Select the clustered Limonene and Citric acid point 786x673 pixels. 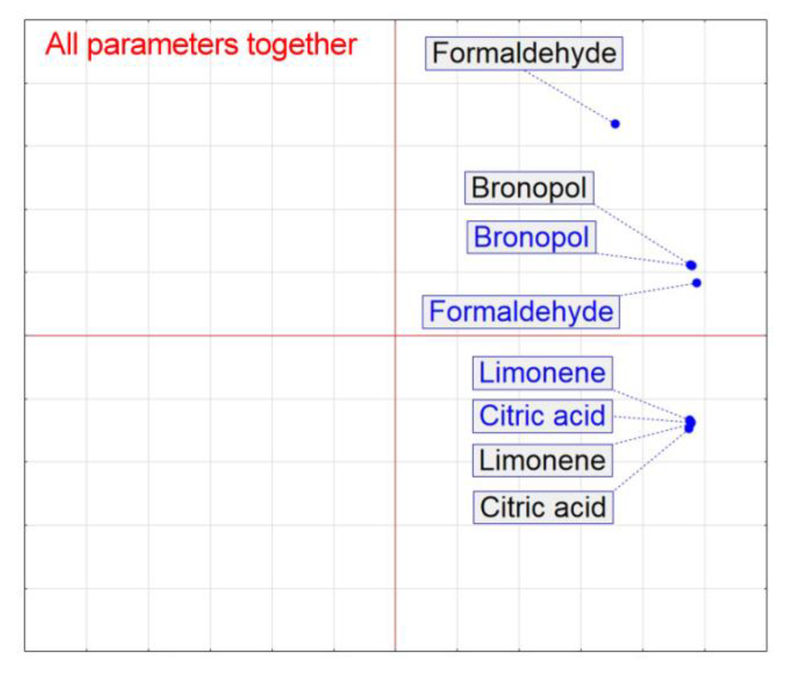[689, 424]
